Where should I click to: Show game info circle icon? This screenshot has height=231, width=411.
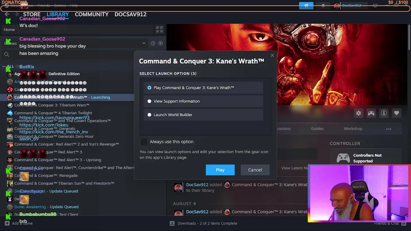[384, 113]
